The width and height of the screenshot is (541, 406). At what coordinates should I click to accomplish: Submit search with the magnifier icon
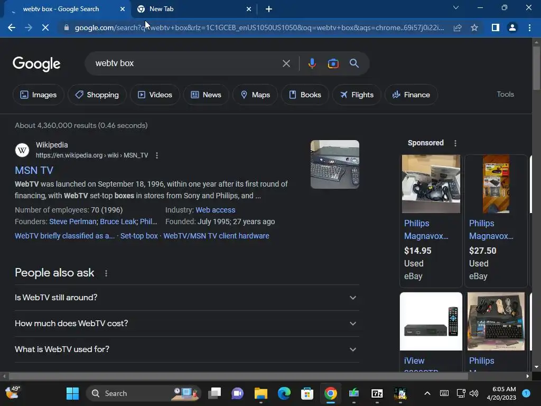354,63
